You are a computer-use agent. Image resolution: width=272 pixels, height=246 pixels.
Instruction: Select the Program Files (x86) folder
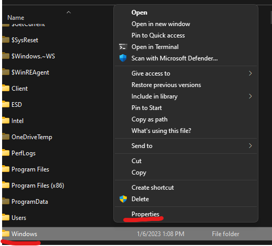coord(38,186)
